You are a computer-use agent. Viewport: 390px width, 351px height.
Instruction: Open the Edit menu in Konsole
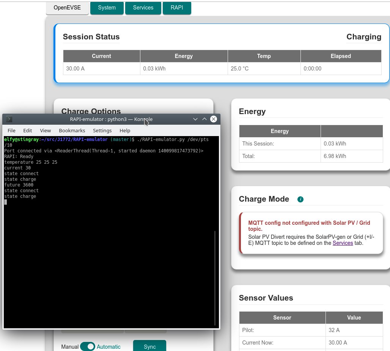click(x=27, y=130)
